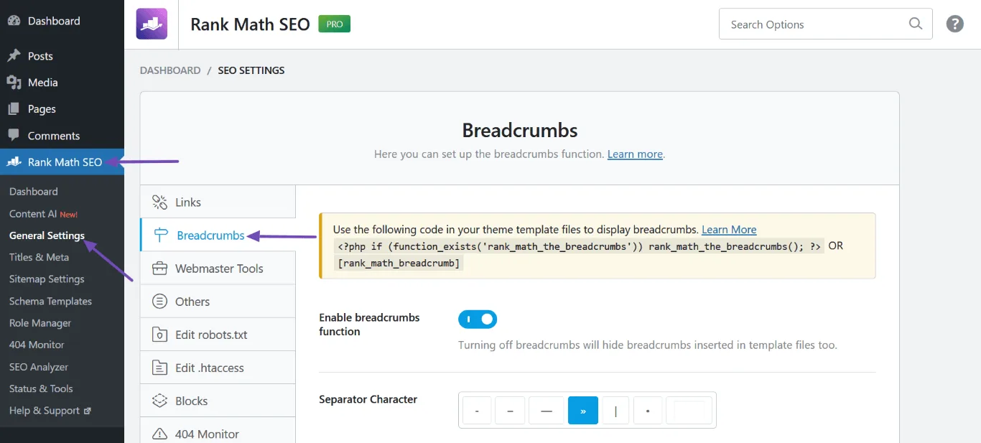Switch to the Others tab

click(218, 301)
